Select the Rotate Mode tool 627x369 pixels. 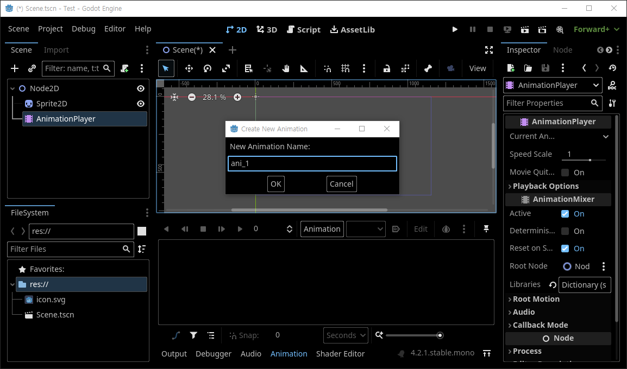tap(207, 69)
